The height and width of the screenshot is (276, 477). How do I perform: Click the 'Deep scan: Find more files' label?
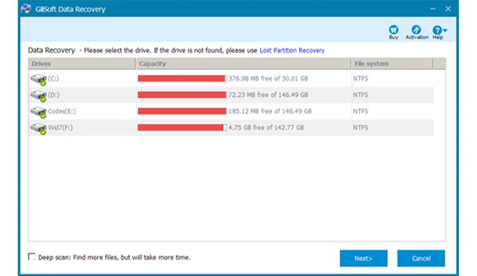point(114,257)
